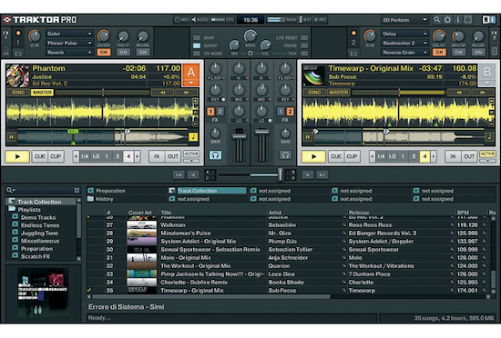This screenshot has width=501, height=338.
Task: Click deck A tempo bend left arrow
Action: [163, 93]
